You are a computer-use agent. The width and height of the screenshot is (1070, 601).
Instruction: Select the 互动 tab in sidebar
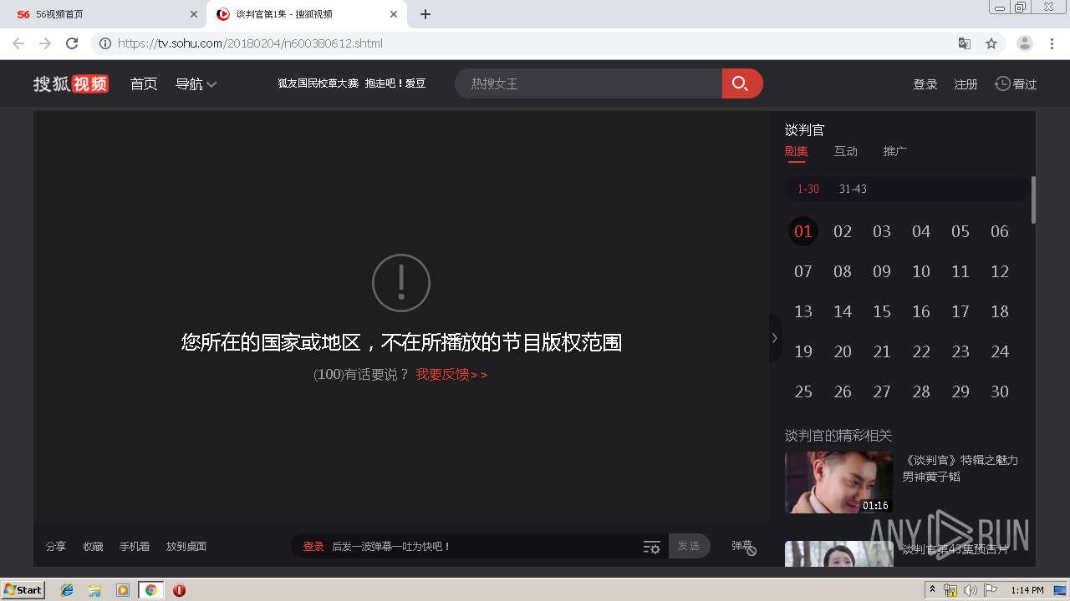[x=845, y=151]
